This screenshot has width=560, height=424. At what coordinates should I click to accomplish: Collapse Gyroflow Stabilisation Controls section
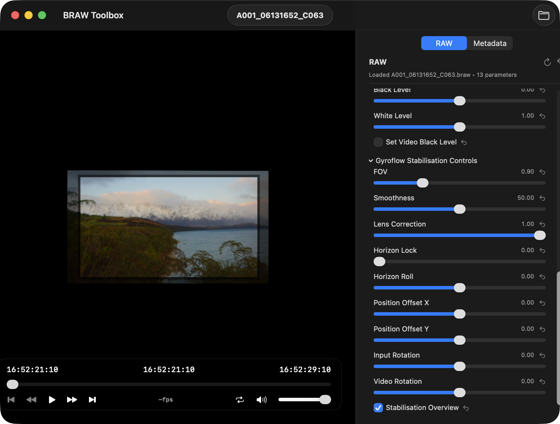[x=371, y=161]
